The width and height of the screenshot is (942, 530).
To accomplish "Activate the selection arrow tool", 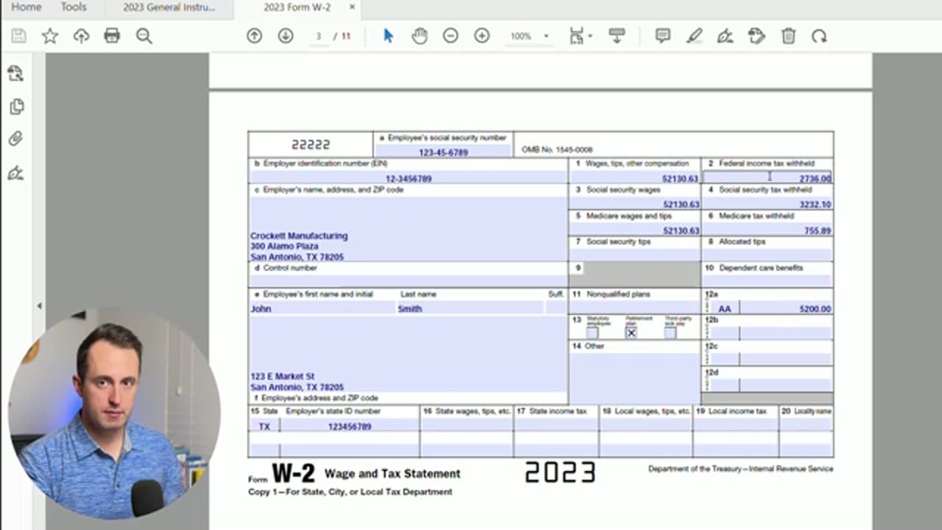I will coord(389,36).
